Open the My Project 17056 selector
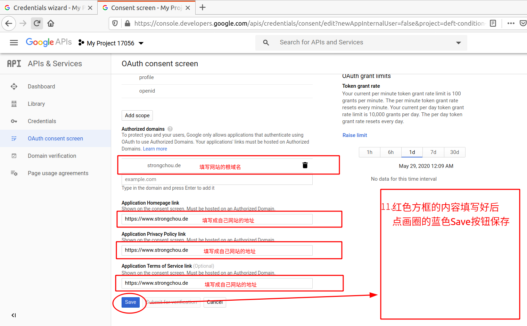Image resolution: width=527 pixels, height=326 pixels. 111,43
